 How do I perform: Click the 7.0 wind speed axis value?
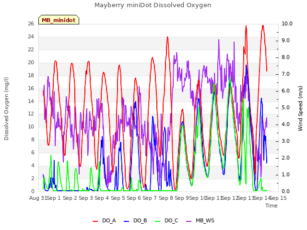tap(285, 74)
